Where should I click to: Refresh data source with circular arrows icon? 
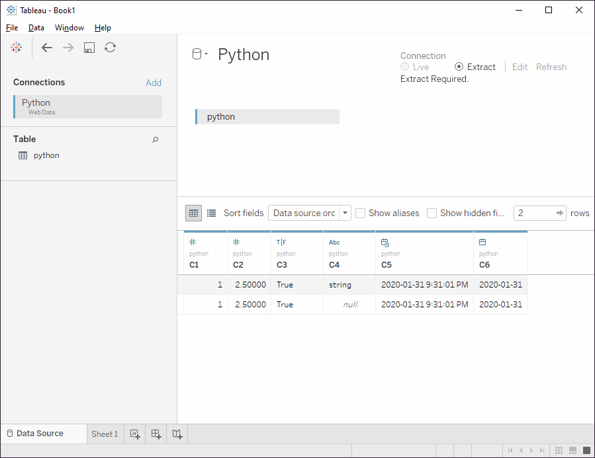[x=110, y=48]
